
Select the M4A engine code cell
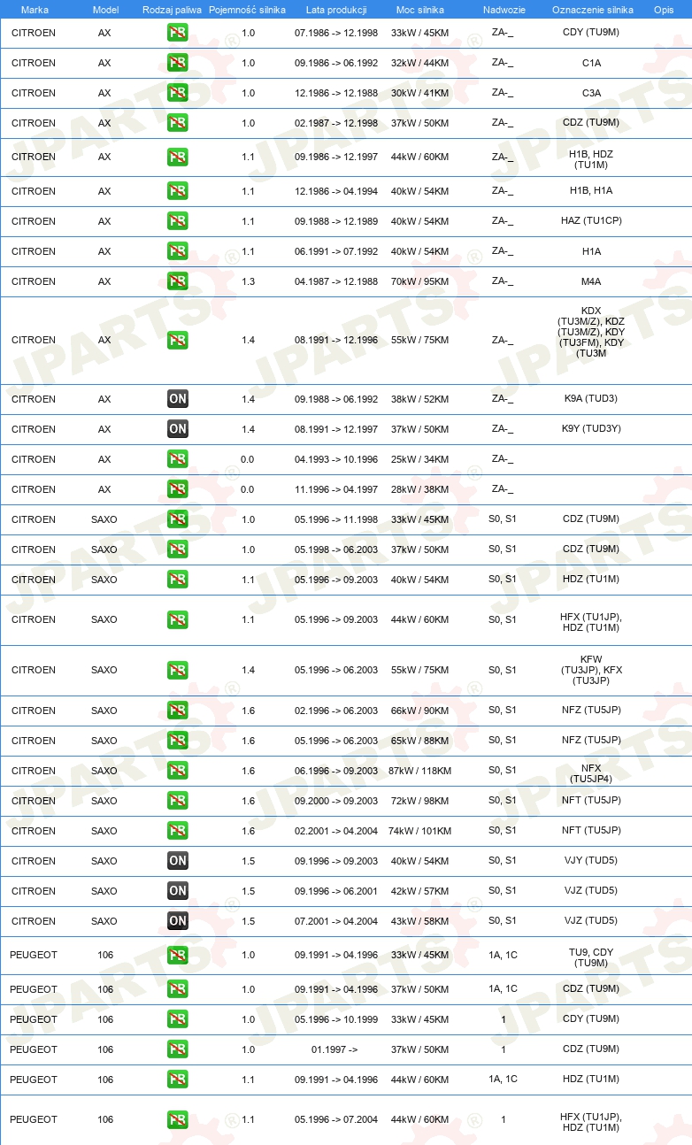click(x=591, y=282)
